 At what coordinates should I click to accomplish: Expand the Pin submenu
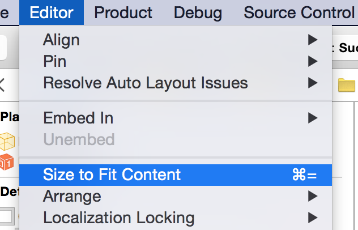176,61
